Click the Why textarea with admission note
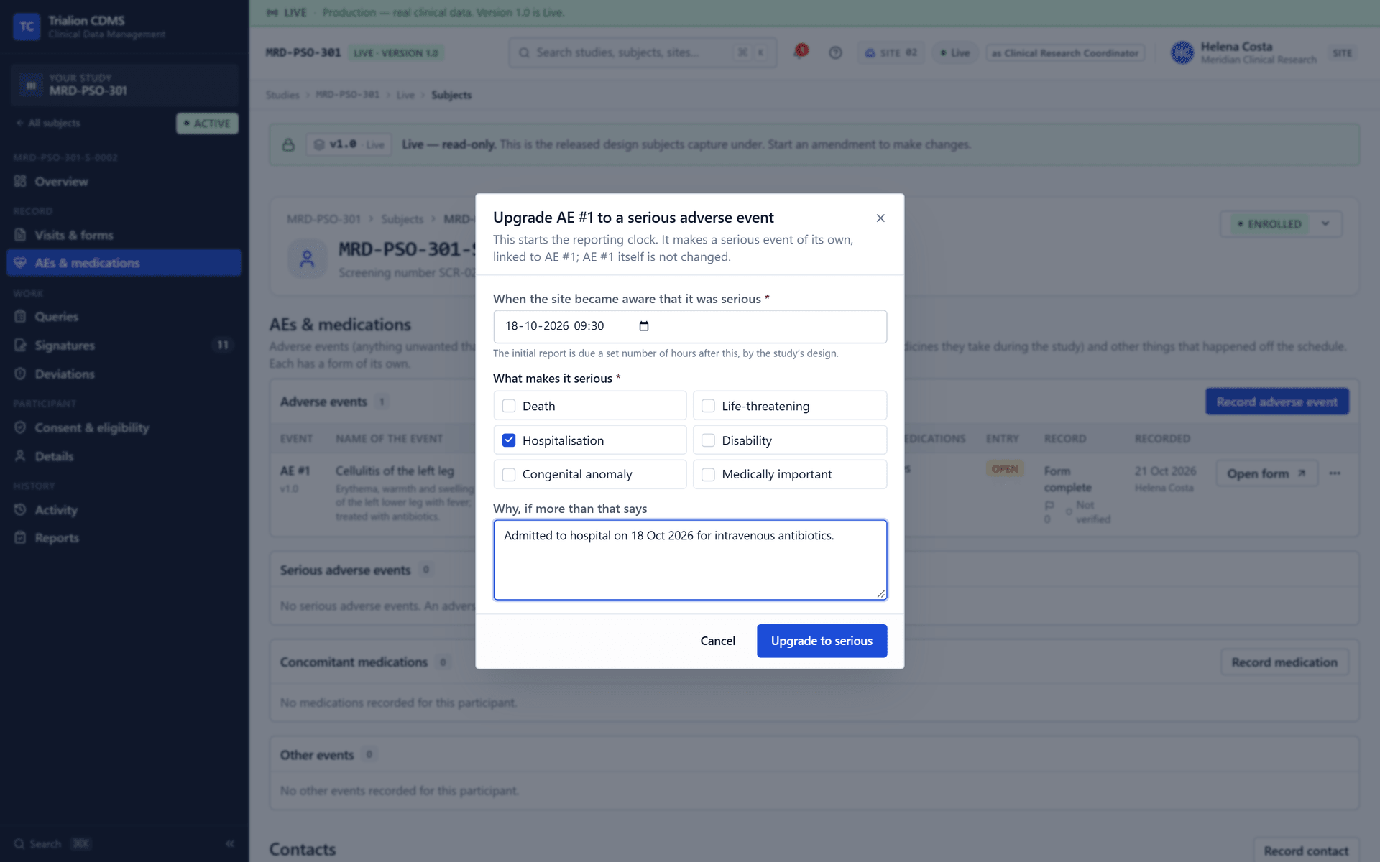This screenshot has height=862, width=1380. click(x=690, y=560)
